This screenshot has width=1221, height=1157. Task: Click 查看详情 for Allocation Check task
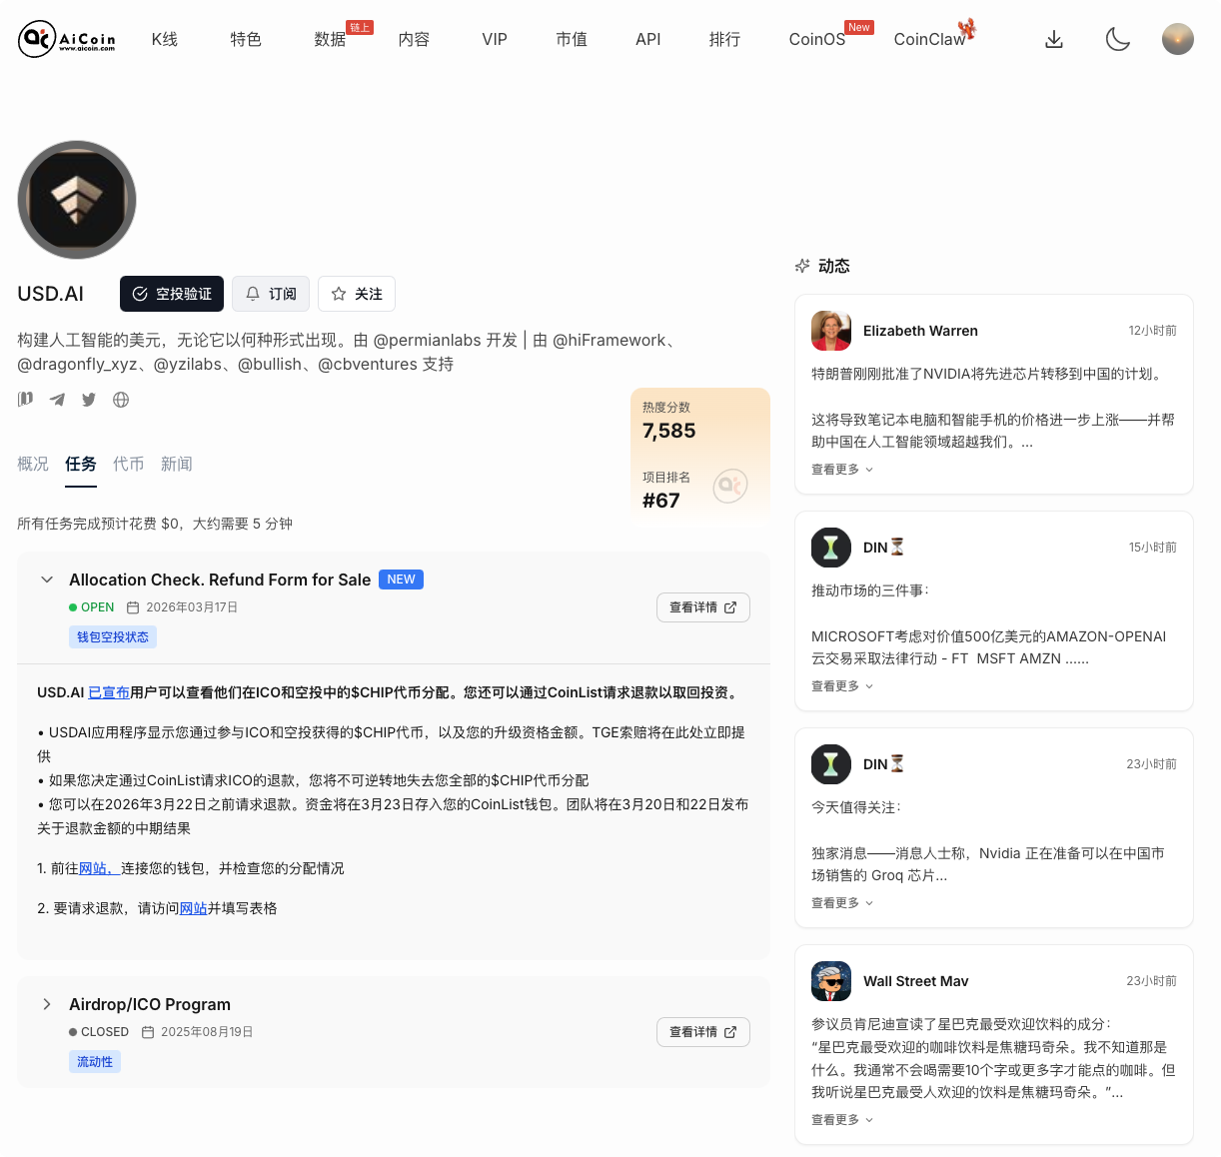702,606
